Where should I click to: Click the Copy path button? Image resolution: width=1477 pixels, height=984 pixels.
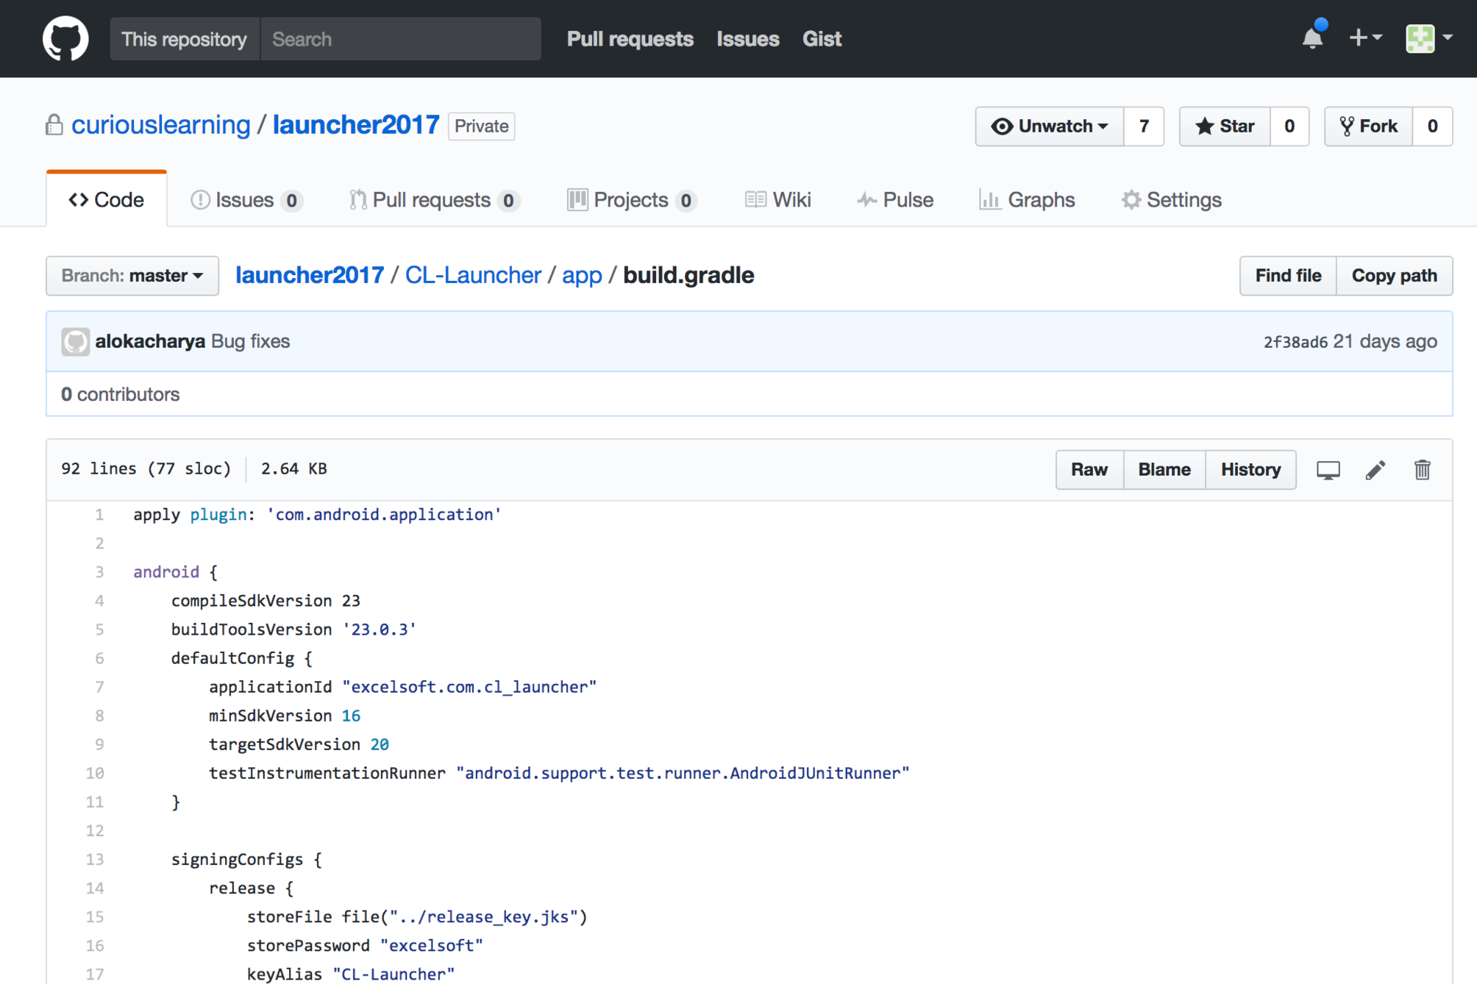(x=1394, y=276)
